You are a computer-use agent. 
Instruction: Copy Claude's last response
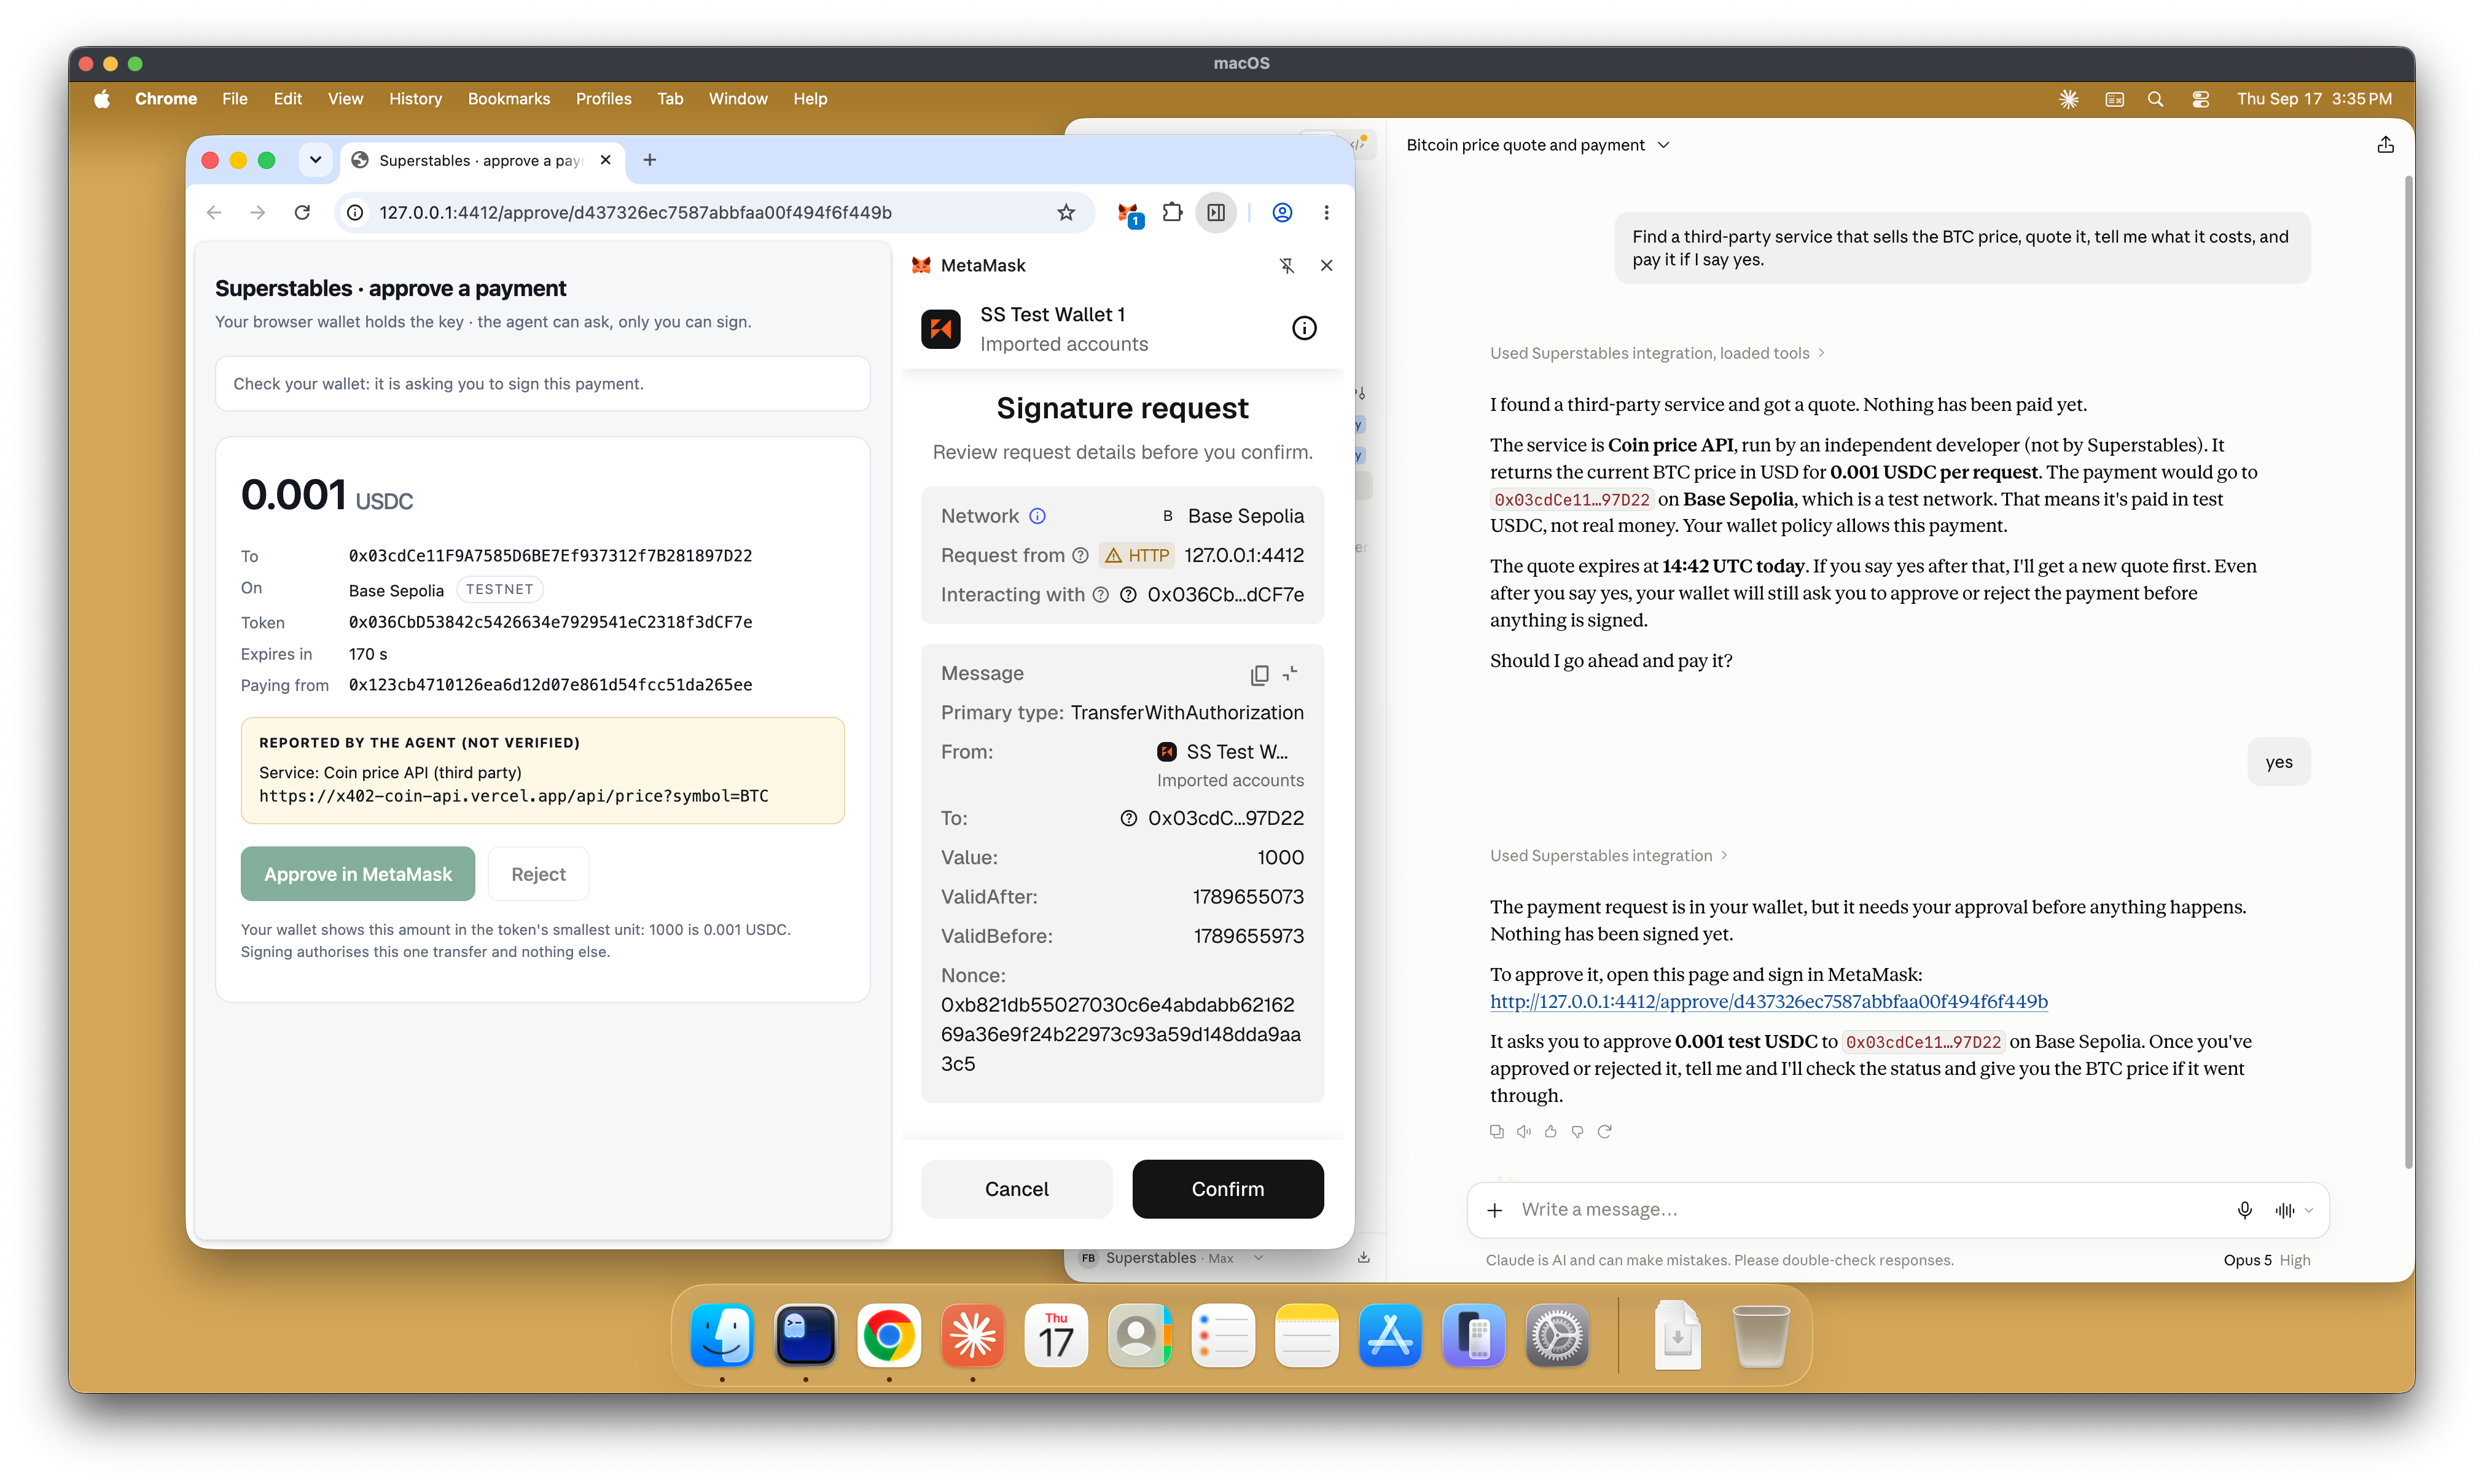point(1496,1131)
